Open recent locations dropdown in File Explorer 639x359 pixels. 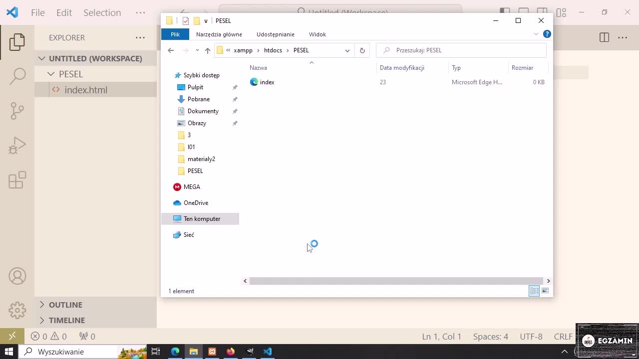coord(197,50)
